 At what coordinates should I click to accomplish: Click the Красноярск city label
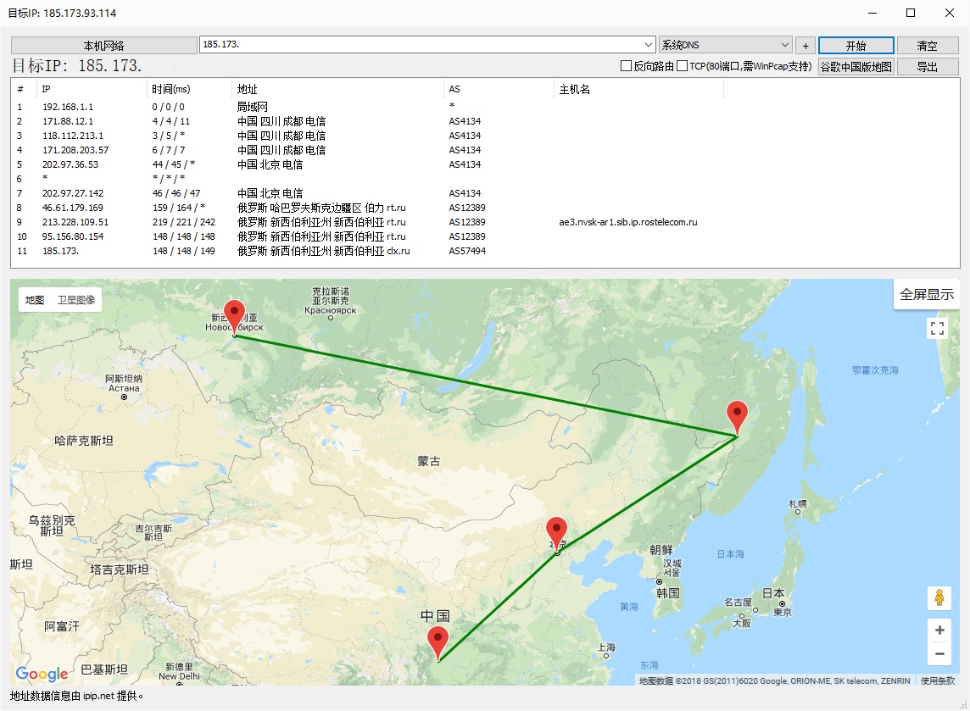pyautogui.click(x=331, y=310)
